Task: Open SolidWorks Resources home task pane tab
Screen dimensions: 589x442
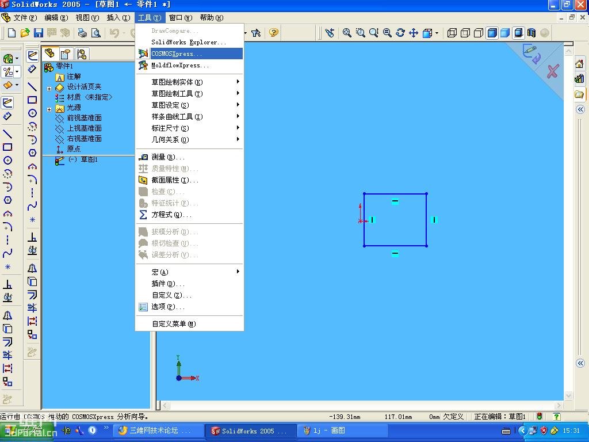Action: coord(579,64)
